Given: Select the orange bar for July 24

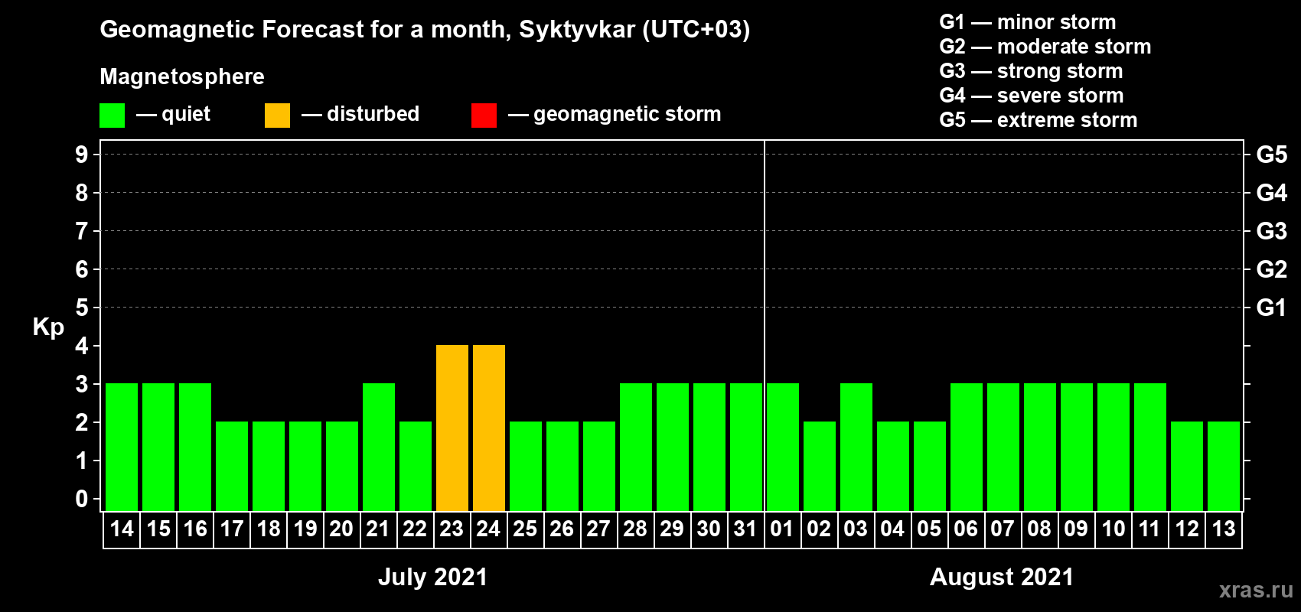Looking at the screenshot, I should [x=489, y=428].
